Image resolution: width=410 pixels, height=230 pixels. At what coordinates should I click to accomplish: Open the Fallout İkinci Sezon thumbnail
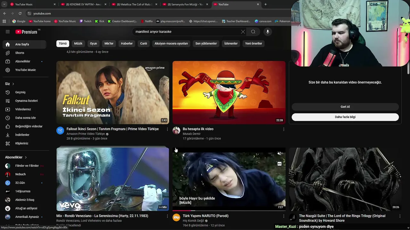[x=113, y=93]
